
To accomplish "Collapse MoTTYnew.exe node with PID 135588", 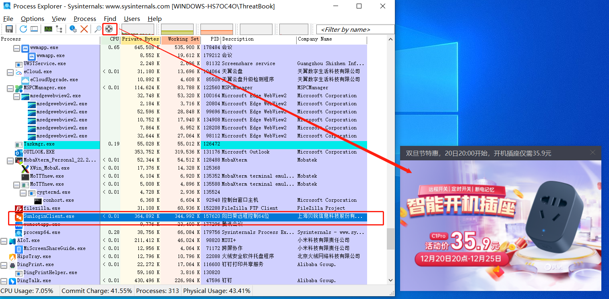I will (17, 184).
